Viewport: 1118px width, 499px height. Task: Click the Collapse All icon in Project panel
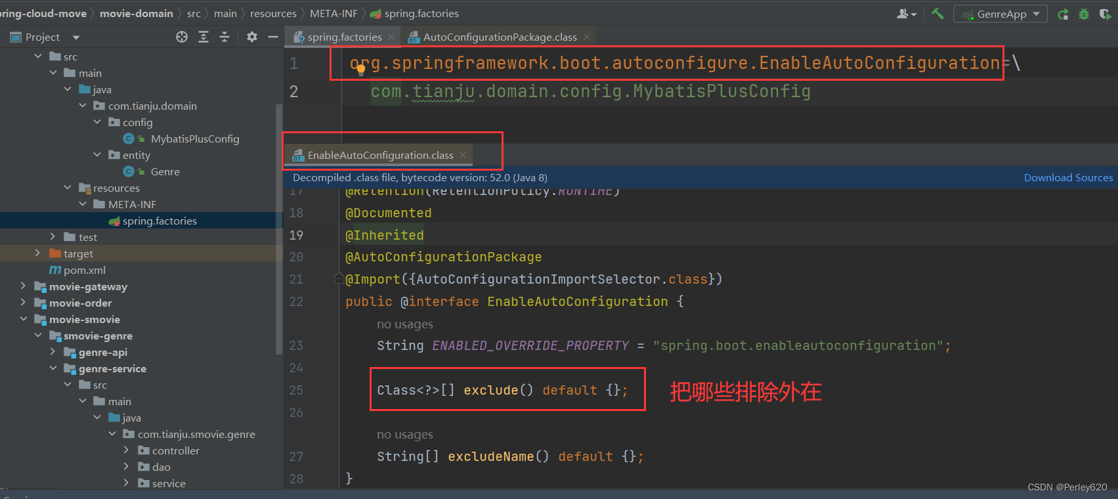(225, 37)
